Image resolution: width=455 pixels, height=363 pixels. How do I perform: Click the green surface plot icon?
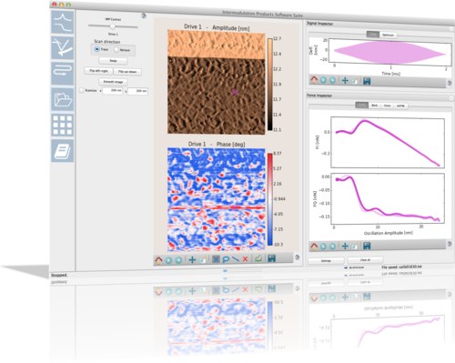(258, 258)
